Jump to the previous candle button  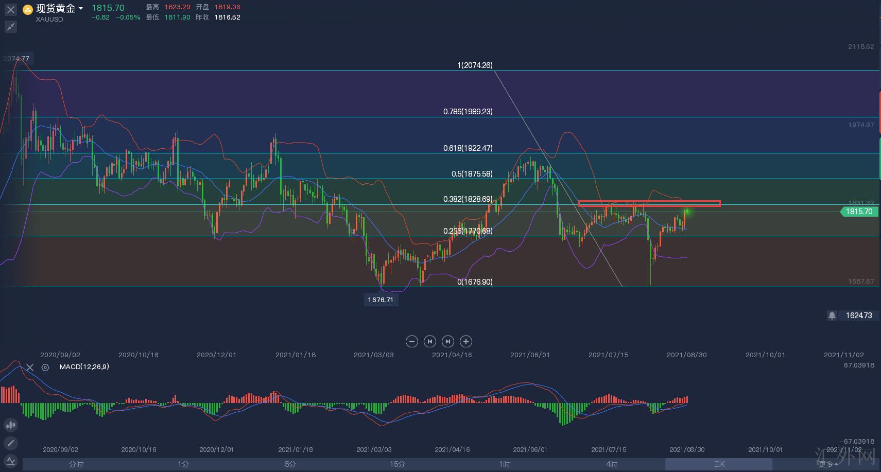point(429,341)
